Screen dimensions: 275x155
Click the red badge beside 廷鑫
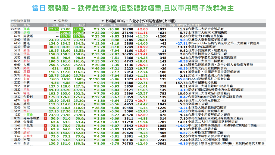[x=45, y=29]
